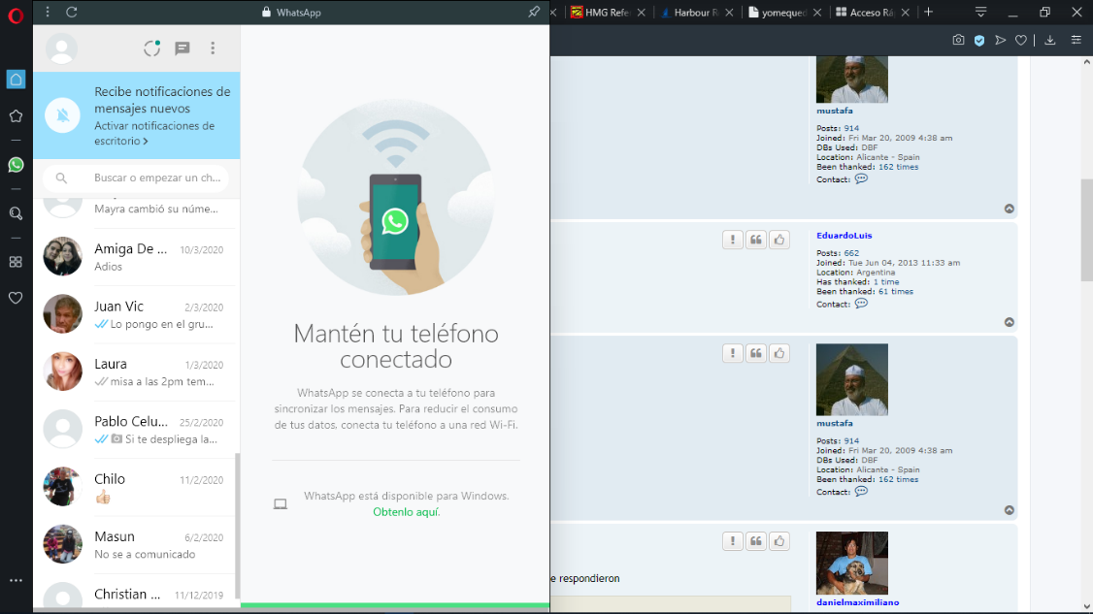The image size is (1093, 614).
Task: Close the Acceso Rá tab
Action: click(x=905, y=13)
